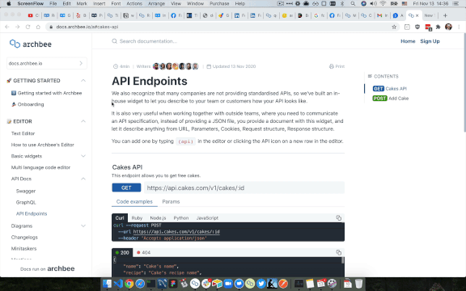Open the ScreenFlow File menu

[53, 3]
